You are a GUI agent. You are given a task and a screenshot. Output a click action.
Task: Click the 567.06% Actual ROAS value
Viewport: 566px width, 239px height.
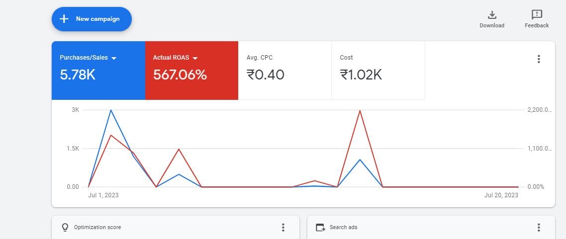[x=180, y=75]
